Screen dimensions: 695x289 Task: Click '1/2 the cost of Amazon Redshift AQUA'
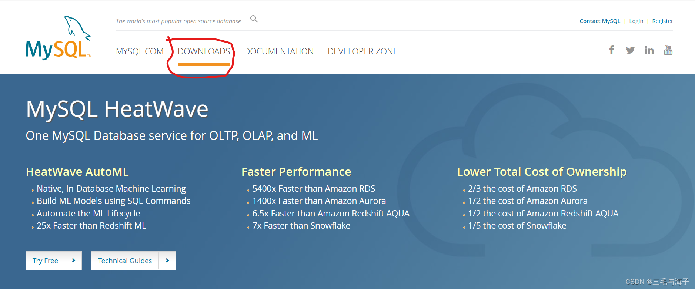pos(543,214)
